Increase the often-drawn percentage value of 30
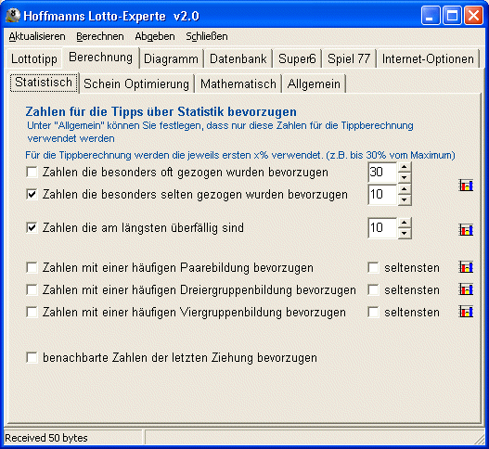489x449 pixels. (405, 167)
